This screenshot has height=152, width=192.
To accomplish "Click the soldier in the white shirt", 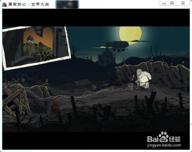I will click(143, 79).
